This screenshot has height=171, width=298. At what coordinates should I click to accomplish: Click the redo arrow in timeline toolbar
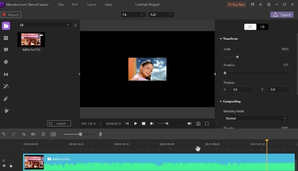click(x=14, y=134)
